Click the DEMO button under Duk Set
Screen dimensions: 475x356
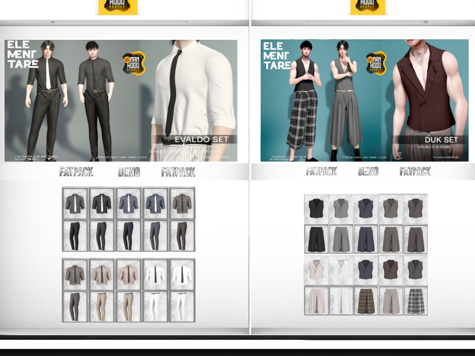tap(368, 172)
